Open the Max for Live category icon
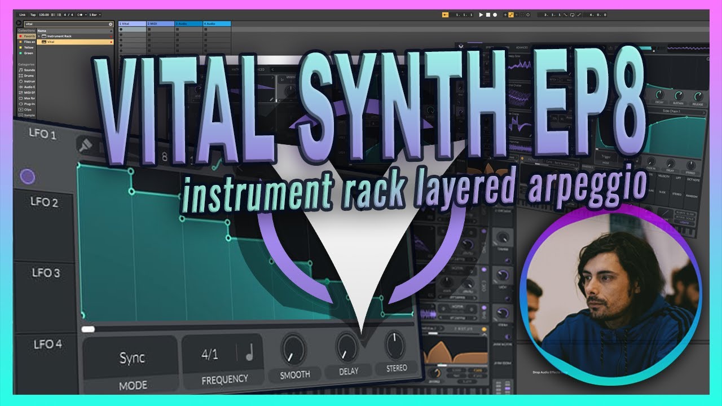This screenshot has width=722, height=406. pyautogui.click(x=21, y=98)
